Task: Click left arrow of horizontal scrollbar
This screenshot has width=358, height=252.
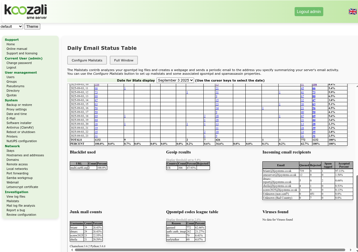Action: 72,250
